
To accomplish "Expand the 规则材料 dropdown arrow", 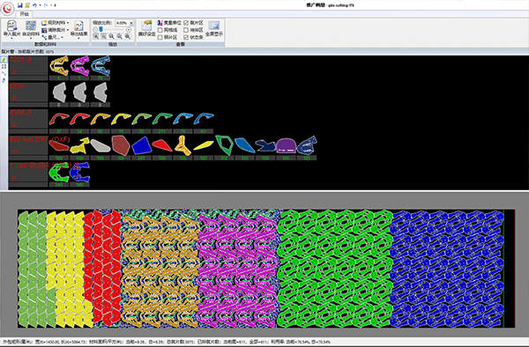I will [68, 23].
